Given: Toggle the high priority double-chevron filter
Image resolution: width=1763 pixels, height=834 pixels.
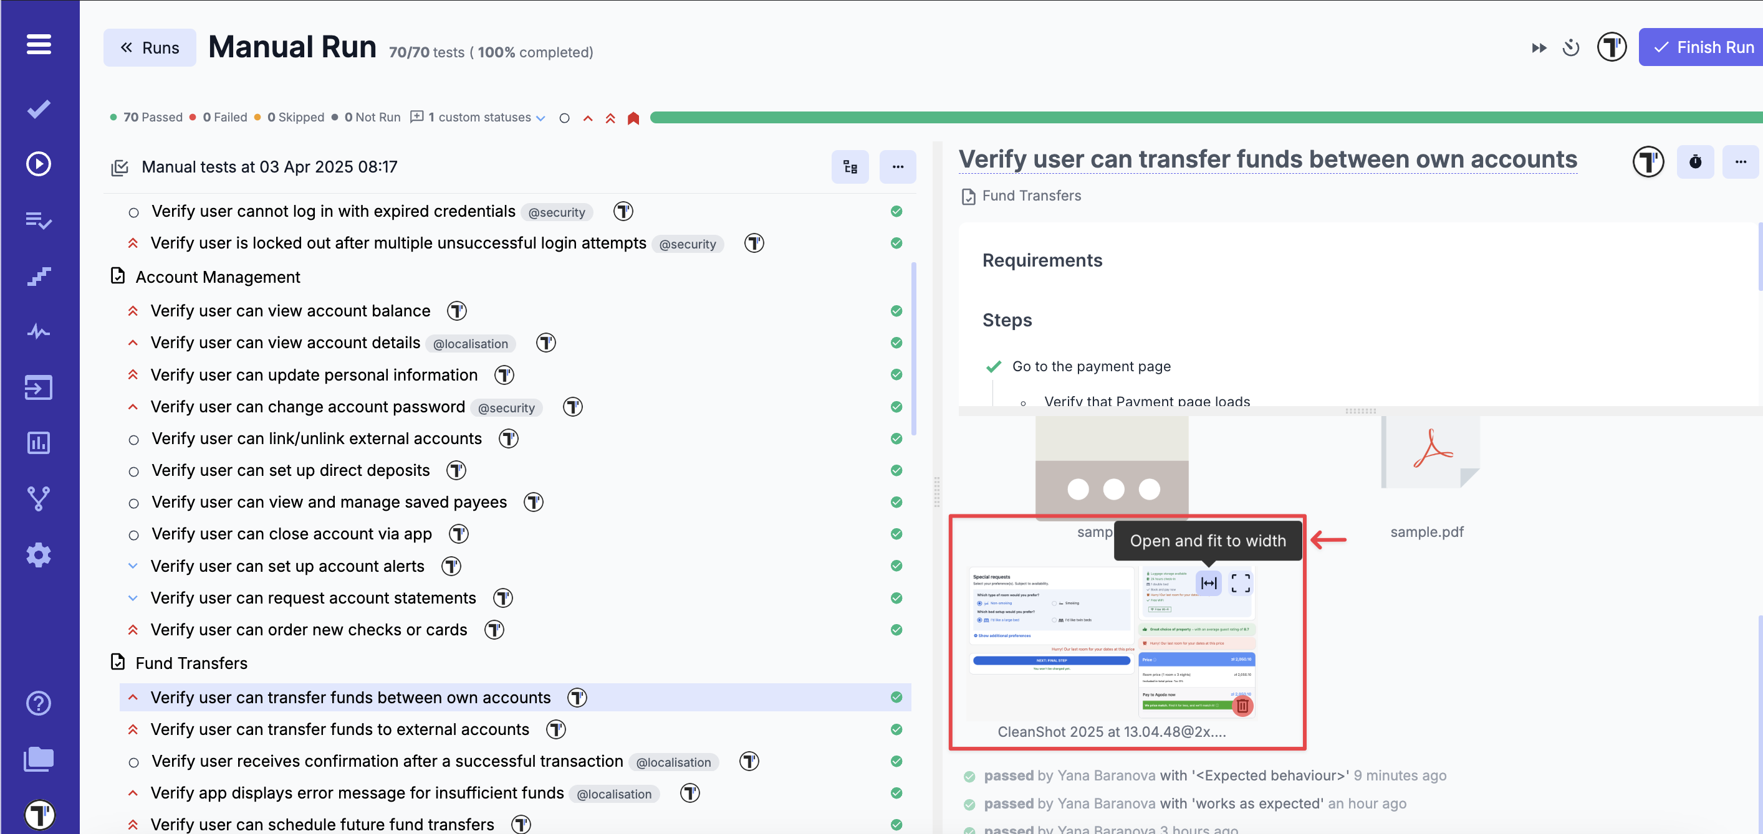Looking at the screenshot, I should (x=610, y=118).
